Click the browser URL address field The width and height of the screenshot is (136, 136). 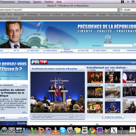pos(58,10)
